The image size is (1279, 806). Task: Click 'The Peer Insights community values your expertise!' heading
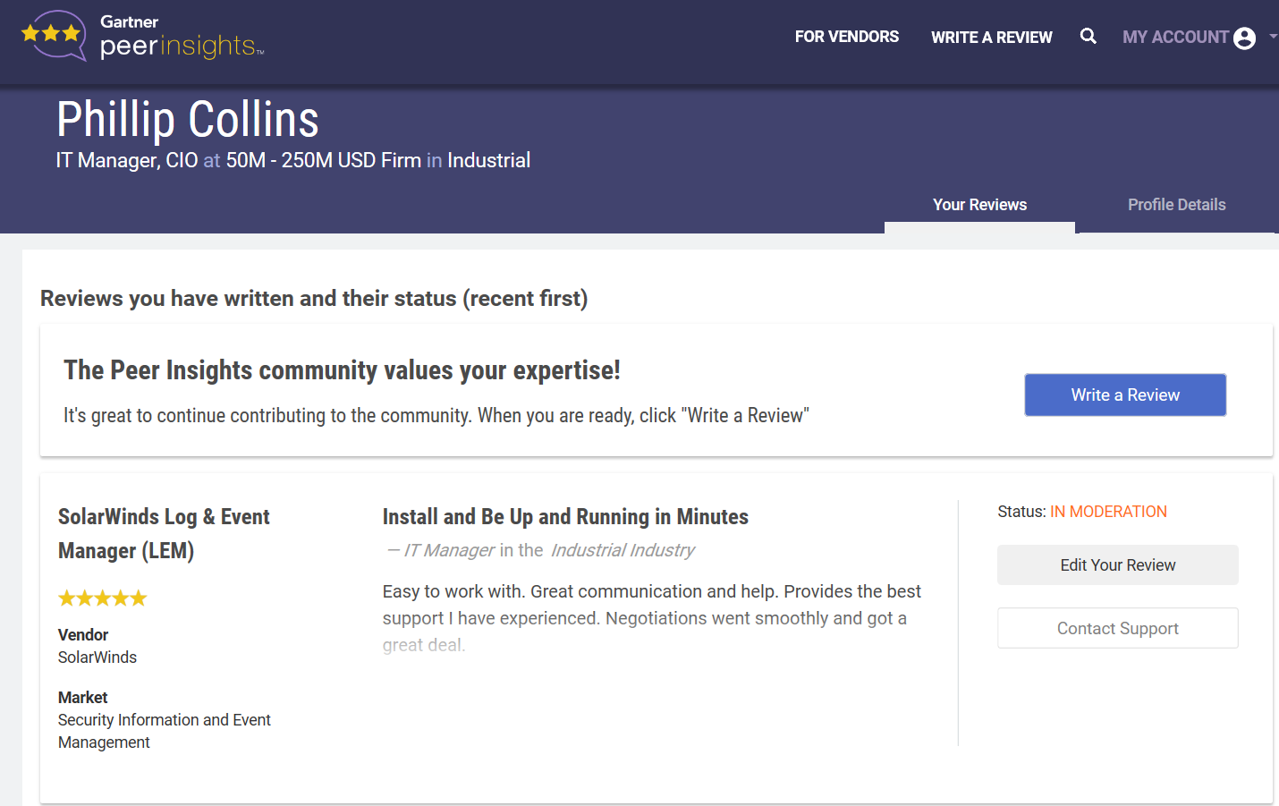[x=342, y=370]
